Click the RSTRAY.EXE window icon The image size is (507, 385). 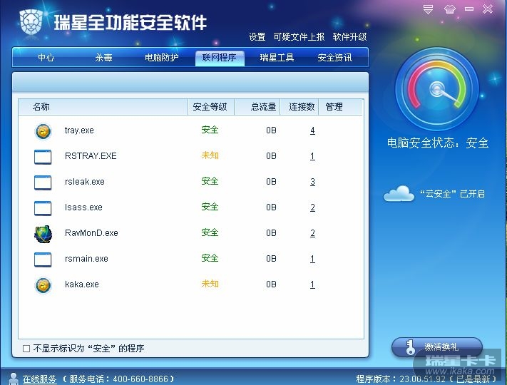click(43, 157)
